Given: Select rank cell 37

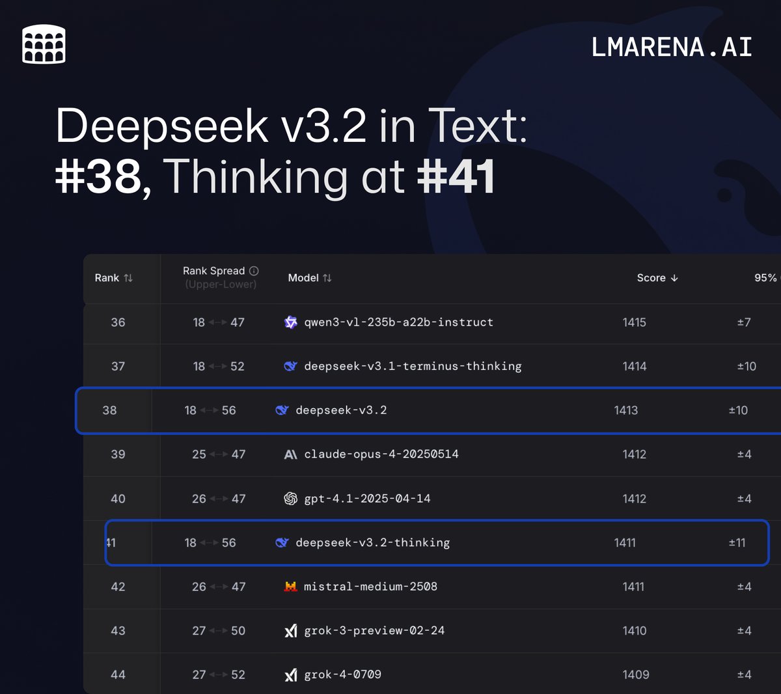Looking at the screenshot, I should [x=118, y=367].
